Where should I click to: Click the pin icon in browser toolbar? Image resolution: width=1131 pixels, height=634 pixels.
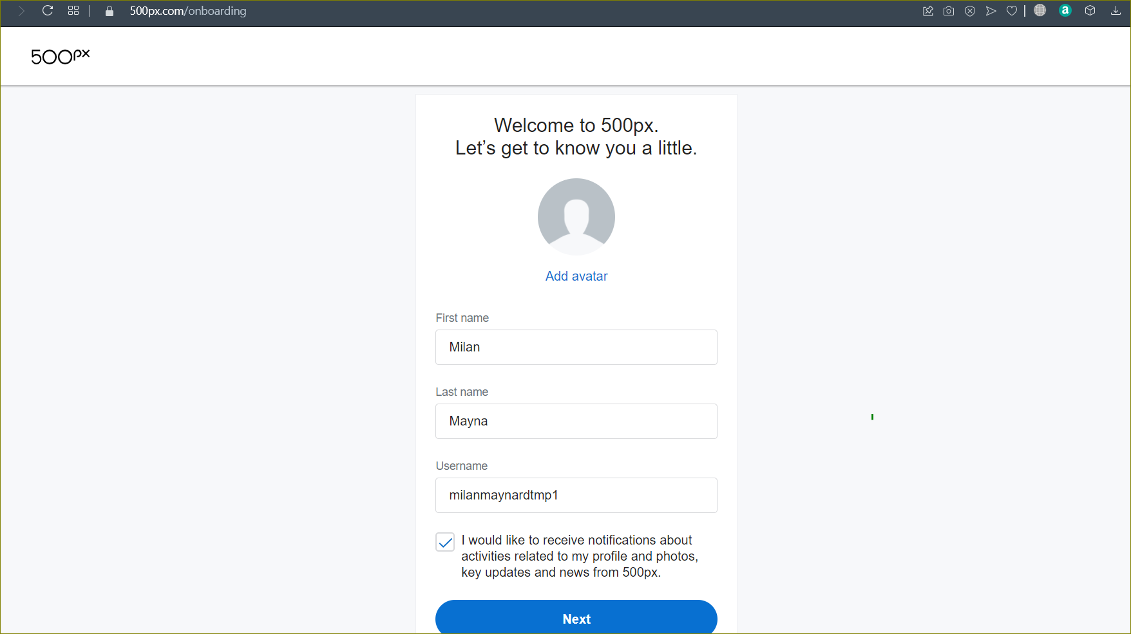coord(928,11)
